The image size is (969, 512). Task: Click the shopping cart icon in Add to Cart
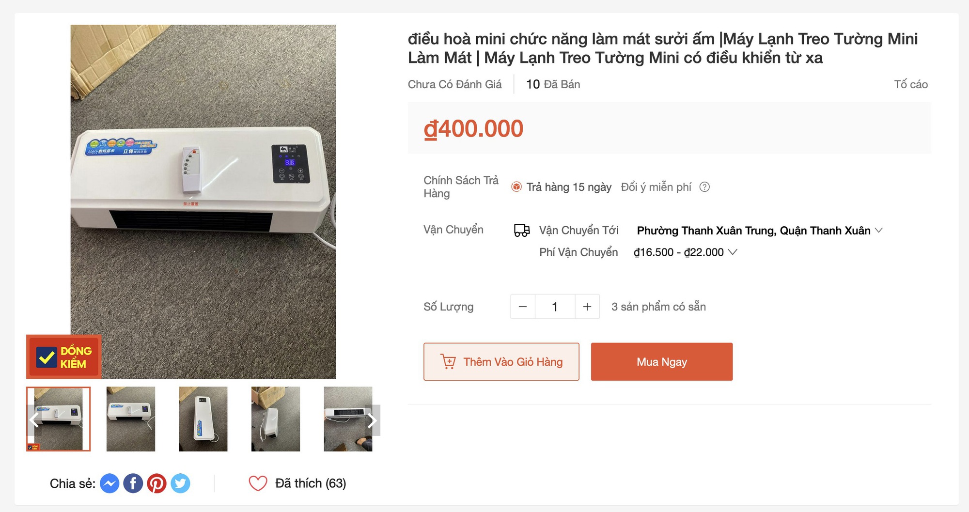[x=448, y=361]
